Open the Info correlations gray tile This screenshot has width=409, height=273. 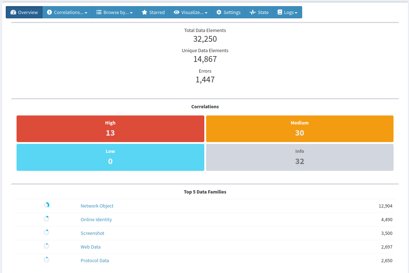(x=300, y=157)
